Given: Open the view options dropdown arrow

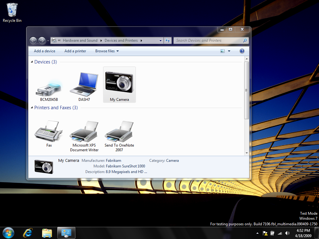Looking at the screenshot, I should (x=229, y=51).
